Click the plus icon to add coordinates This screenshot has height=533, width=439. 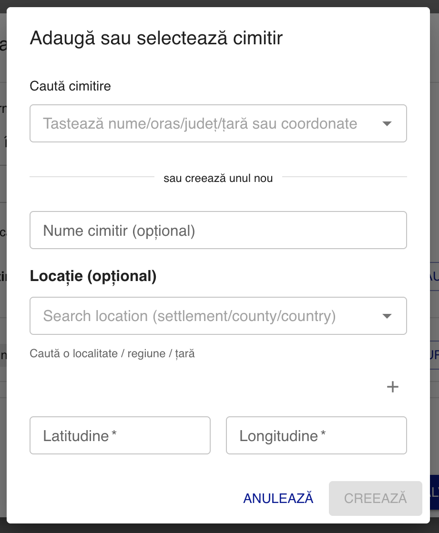click(392, 387)
